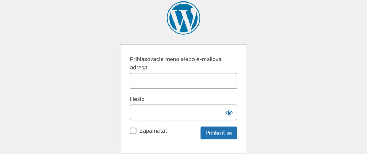This screenshot has width=367, height=154.
Task: Click the blue eye icon in the password box
Action: 229,113
